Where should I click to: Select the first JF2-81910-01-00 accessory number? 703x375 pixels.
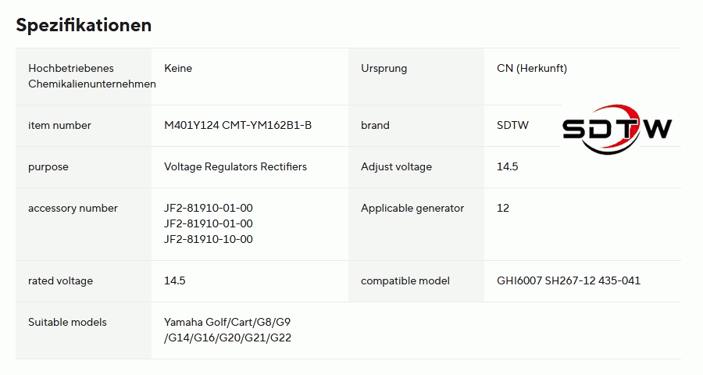pos(209,208)
